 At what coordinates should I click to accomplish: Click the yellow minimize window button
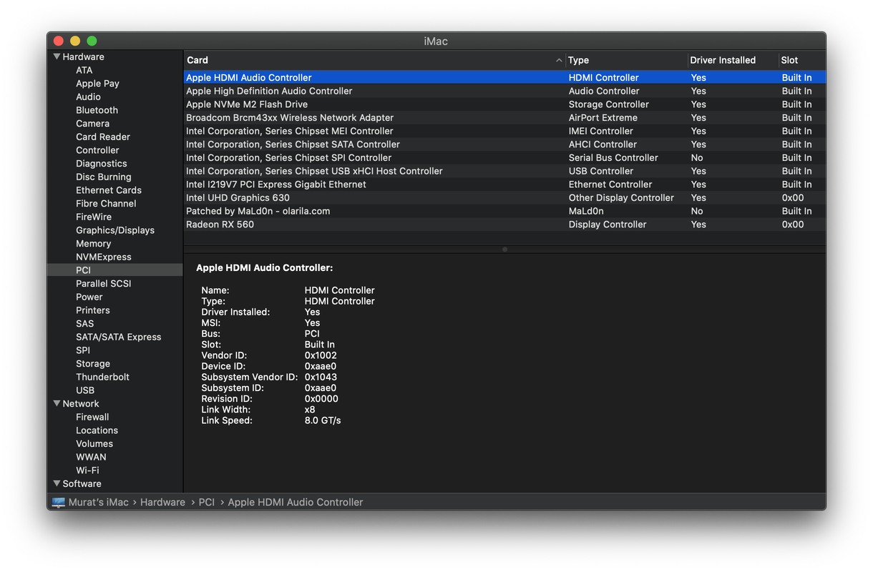coord(75,41)
